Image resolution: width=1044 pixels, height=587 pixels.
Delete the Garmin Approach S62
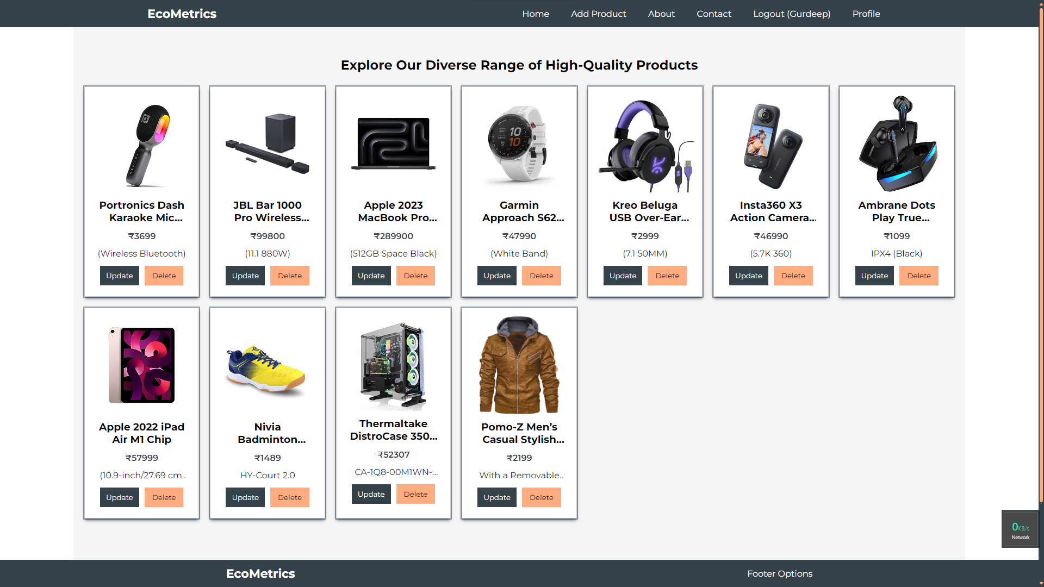(x=542, y=276)
